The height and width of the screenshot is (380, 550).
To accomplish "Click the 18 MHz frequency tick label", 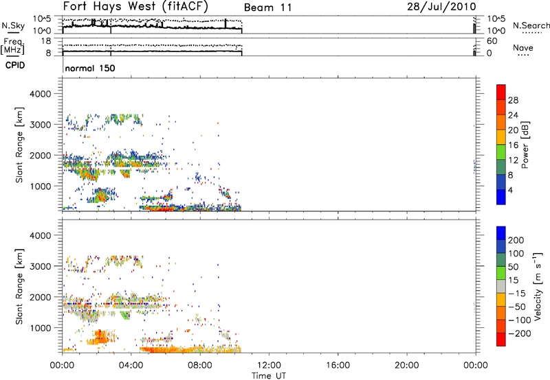I will [46, 41].
